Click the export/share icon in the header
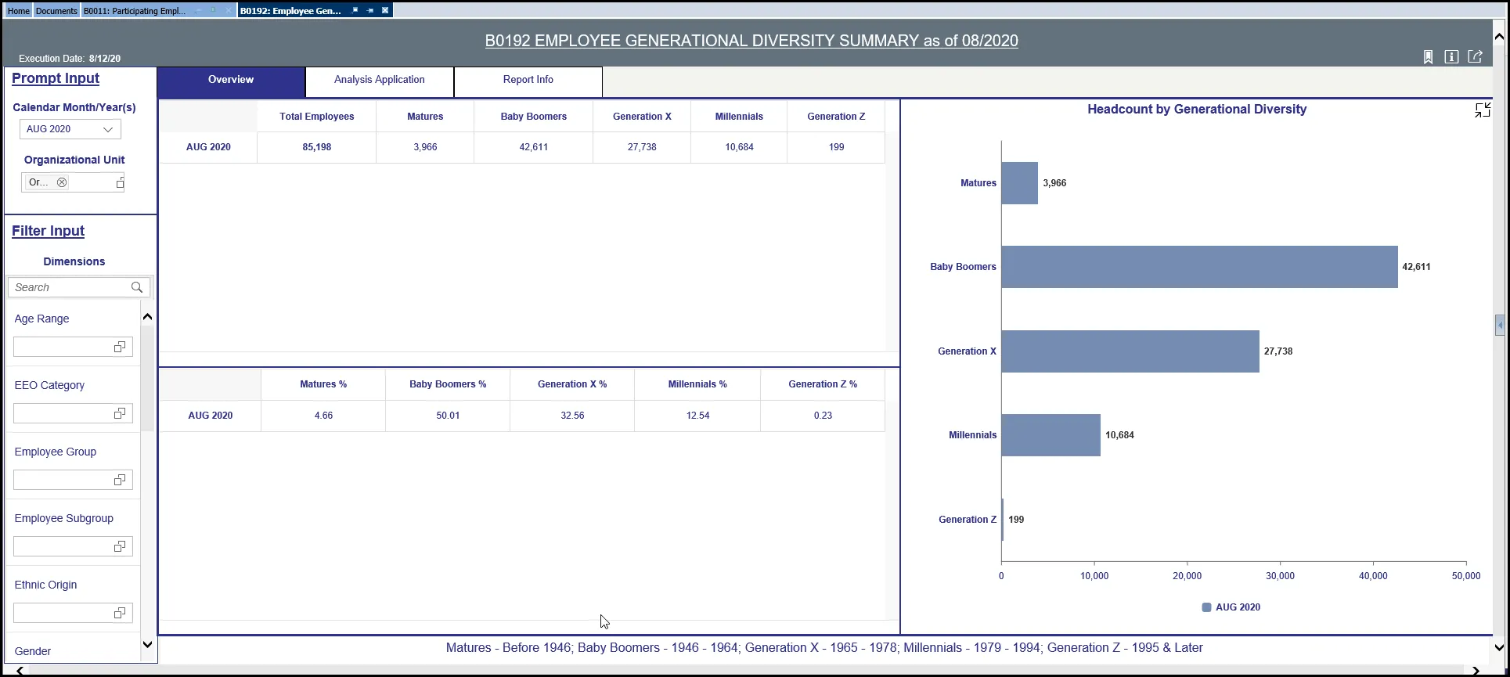 click(1475, 56)
